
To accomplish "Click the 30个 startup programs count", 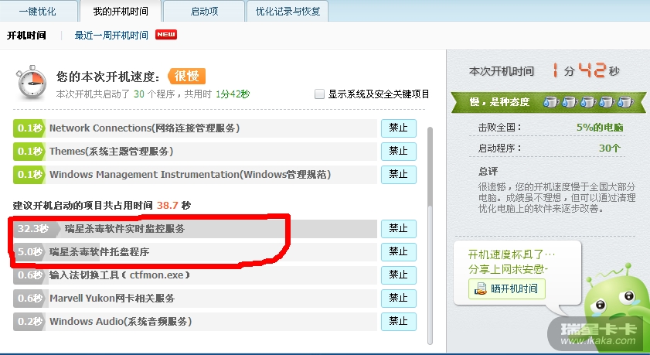I will pos(610,148).
